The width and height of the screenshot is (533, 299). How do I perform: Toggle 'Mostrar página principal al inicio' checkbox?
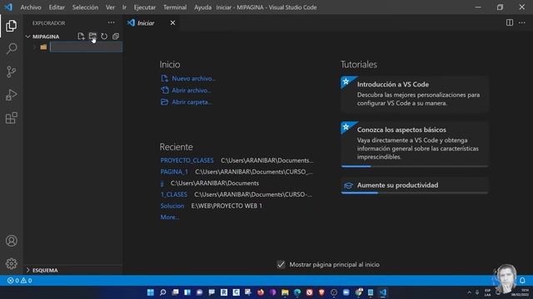point(281,264)
